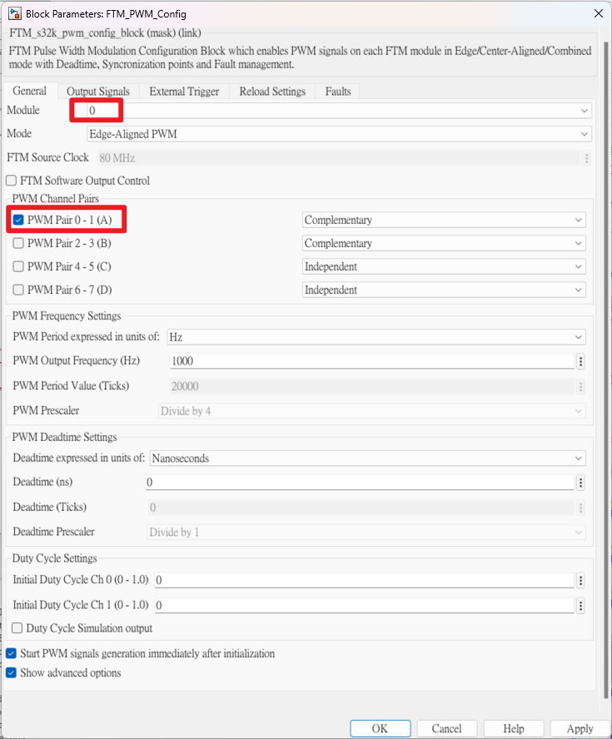This screenshot has height=739, width=612.
Task: Open options menu for Initial Duty Cycle Ch 1
Action: coord(580,606)
